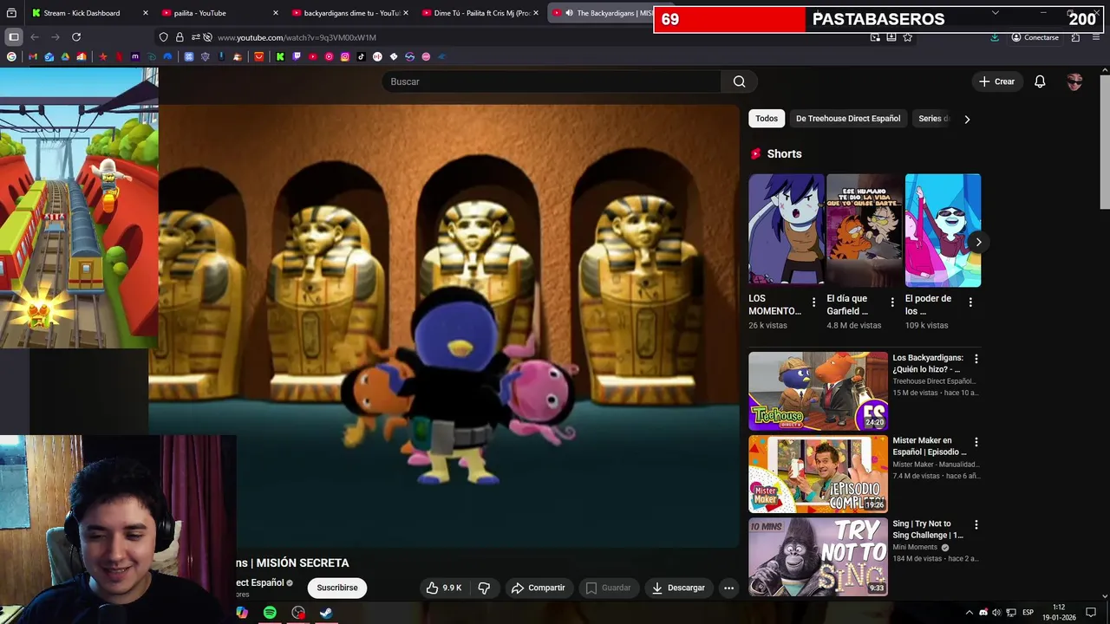Dislike the Backyardigans video

[x=484, y=588]
